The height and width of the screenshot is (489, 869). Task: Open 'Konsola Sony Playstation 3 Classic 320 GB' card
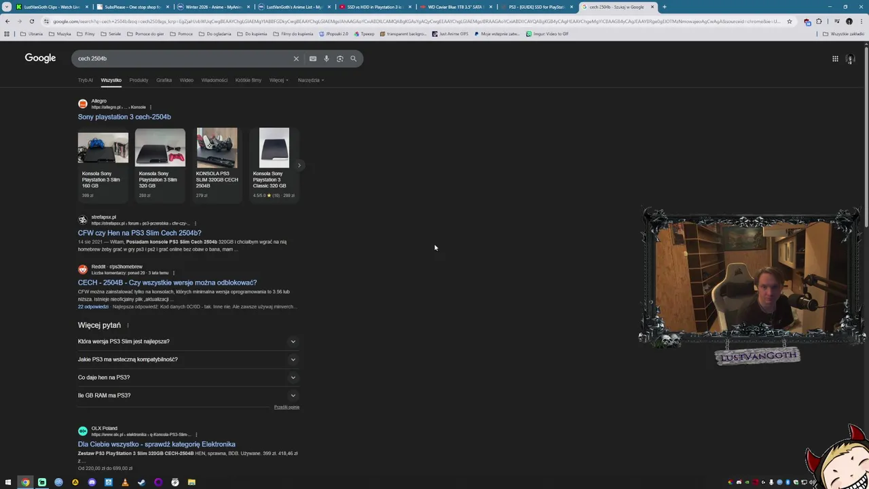pos(274,165)
